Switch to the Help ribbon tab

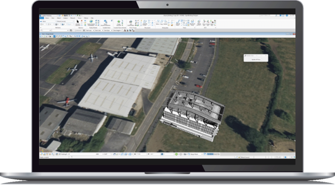click(x=92, y=18)
